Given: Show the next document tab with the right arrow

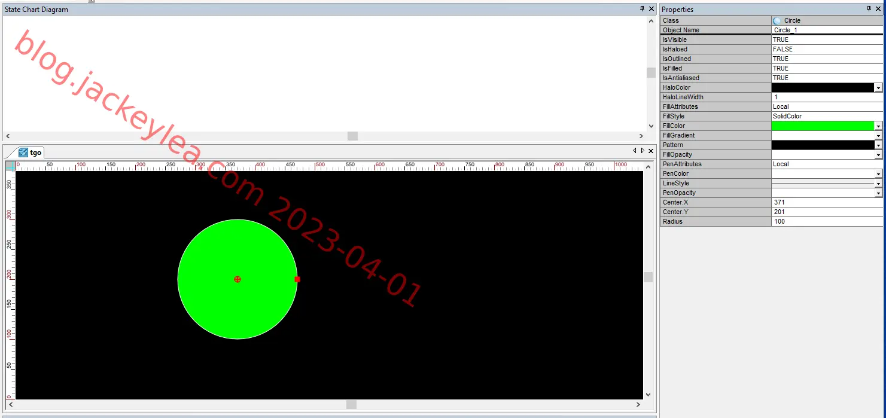Looking at the screenshot, I should (x=643, y=151).
